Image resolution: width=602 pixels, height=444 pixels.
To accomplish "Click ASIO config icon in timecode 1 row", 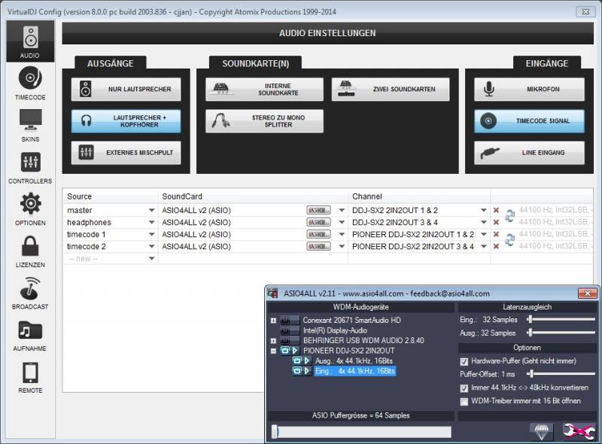I will [x=318, y=234].
